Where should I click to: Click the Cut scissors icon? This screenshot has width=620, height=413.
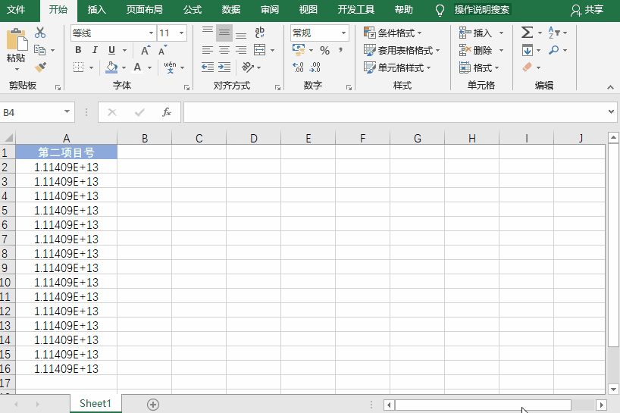click(x=40, y=33)
